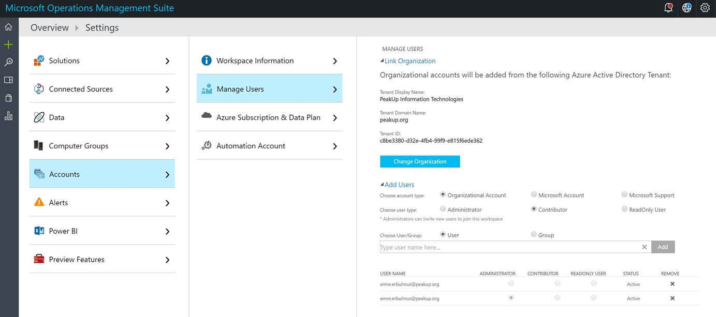
Task: Click the Azure Subscription cloud icon
Action: [207, 116]
